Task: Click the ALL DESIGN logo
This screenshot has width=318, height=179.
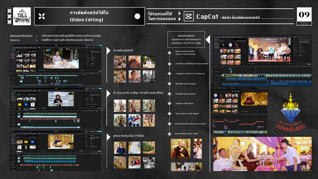Action: point(22,16)
